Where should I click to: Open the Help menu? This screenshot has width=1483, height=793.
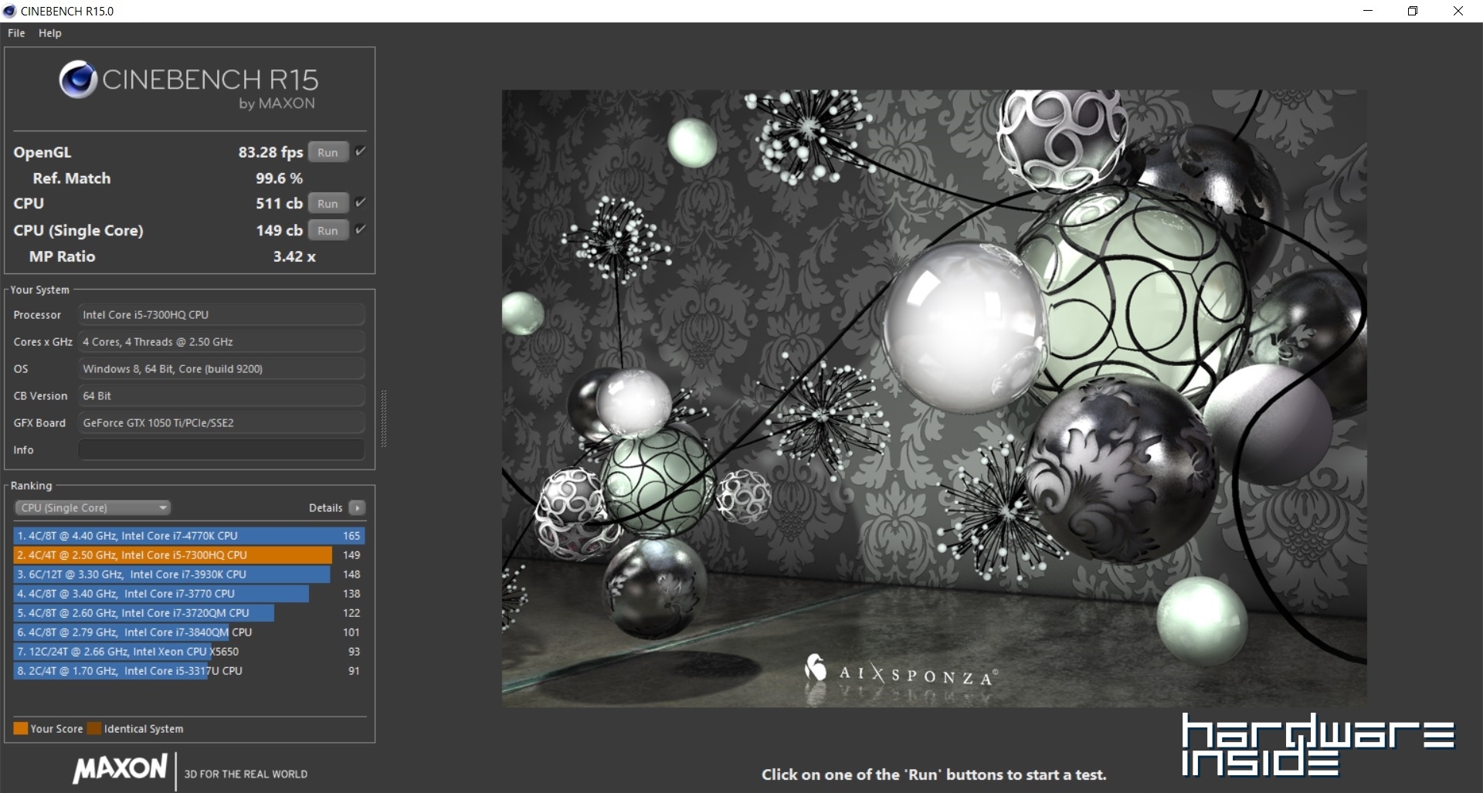coord(50,33)
